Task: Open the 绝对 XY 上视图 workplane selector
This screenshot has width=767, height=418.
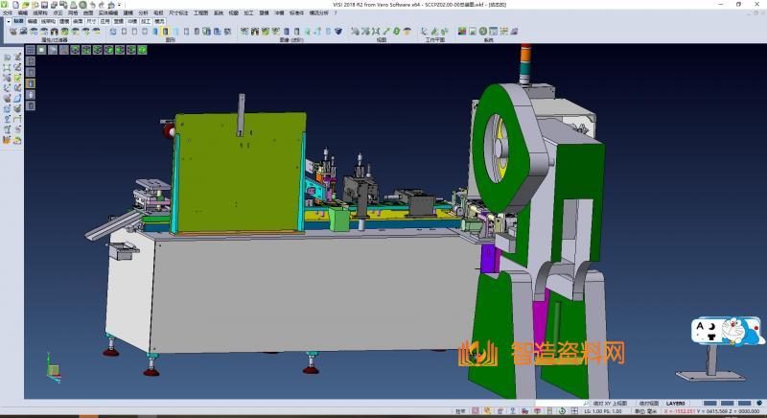Action: (611, 404)
